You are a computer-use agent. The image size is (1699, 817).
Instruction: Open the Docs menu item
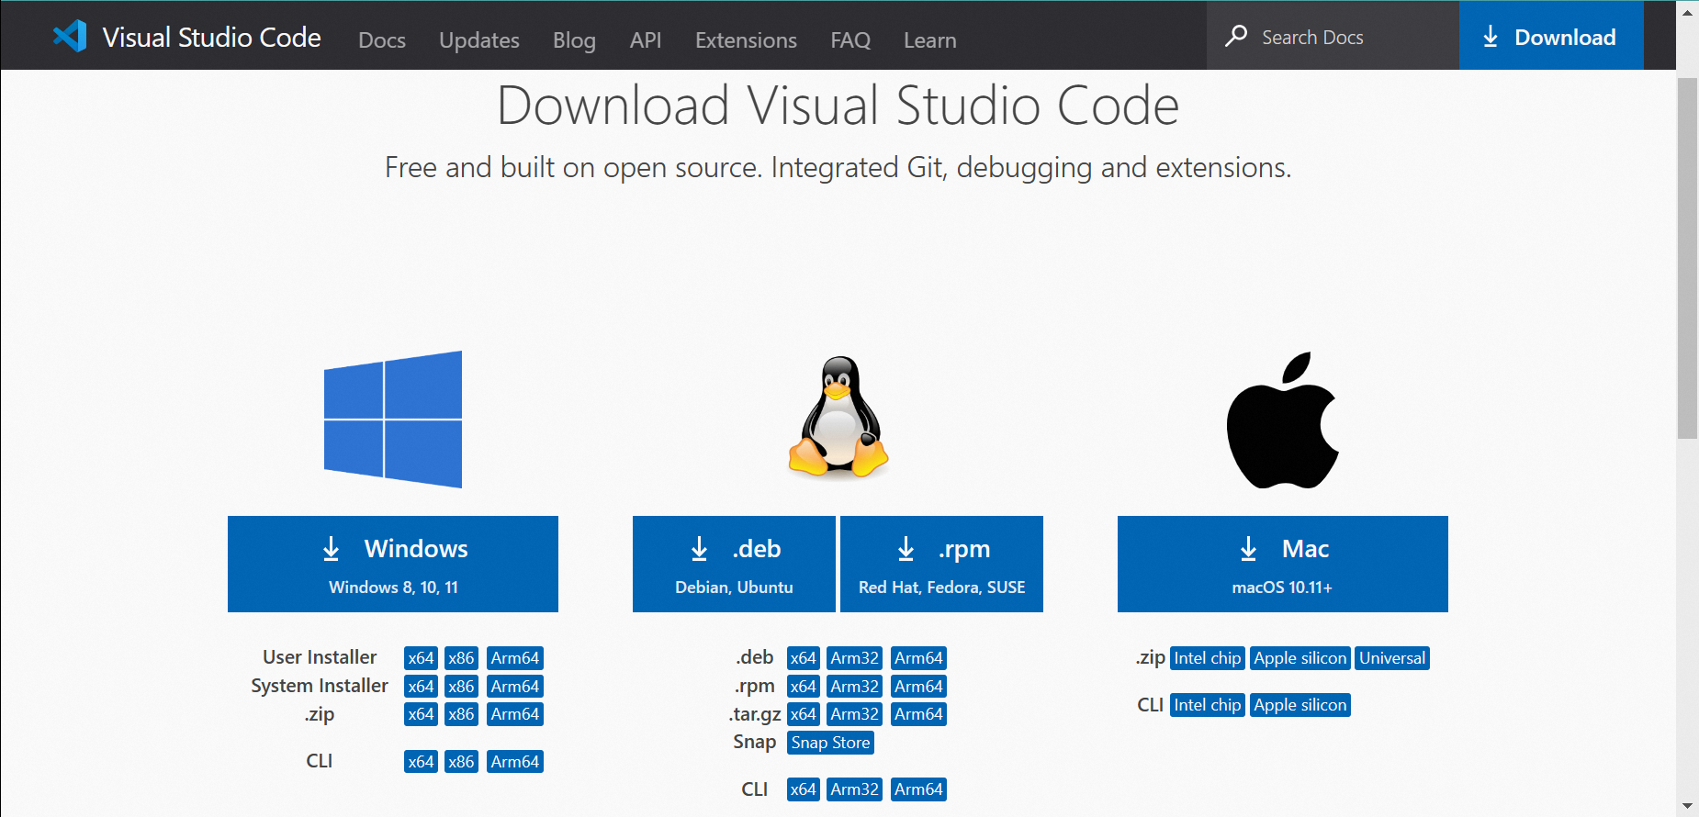point(382,40)
